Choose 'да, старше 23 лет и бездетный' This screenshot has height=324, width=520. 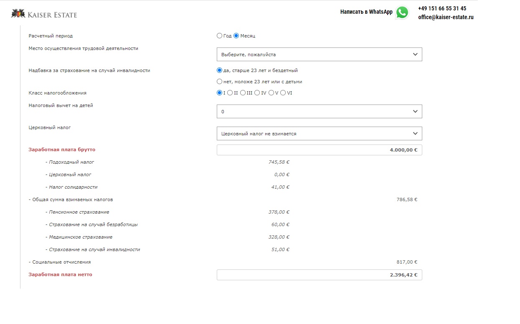coord(220,70)
